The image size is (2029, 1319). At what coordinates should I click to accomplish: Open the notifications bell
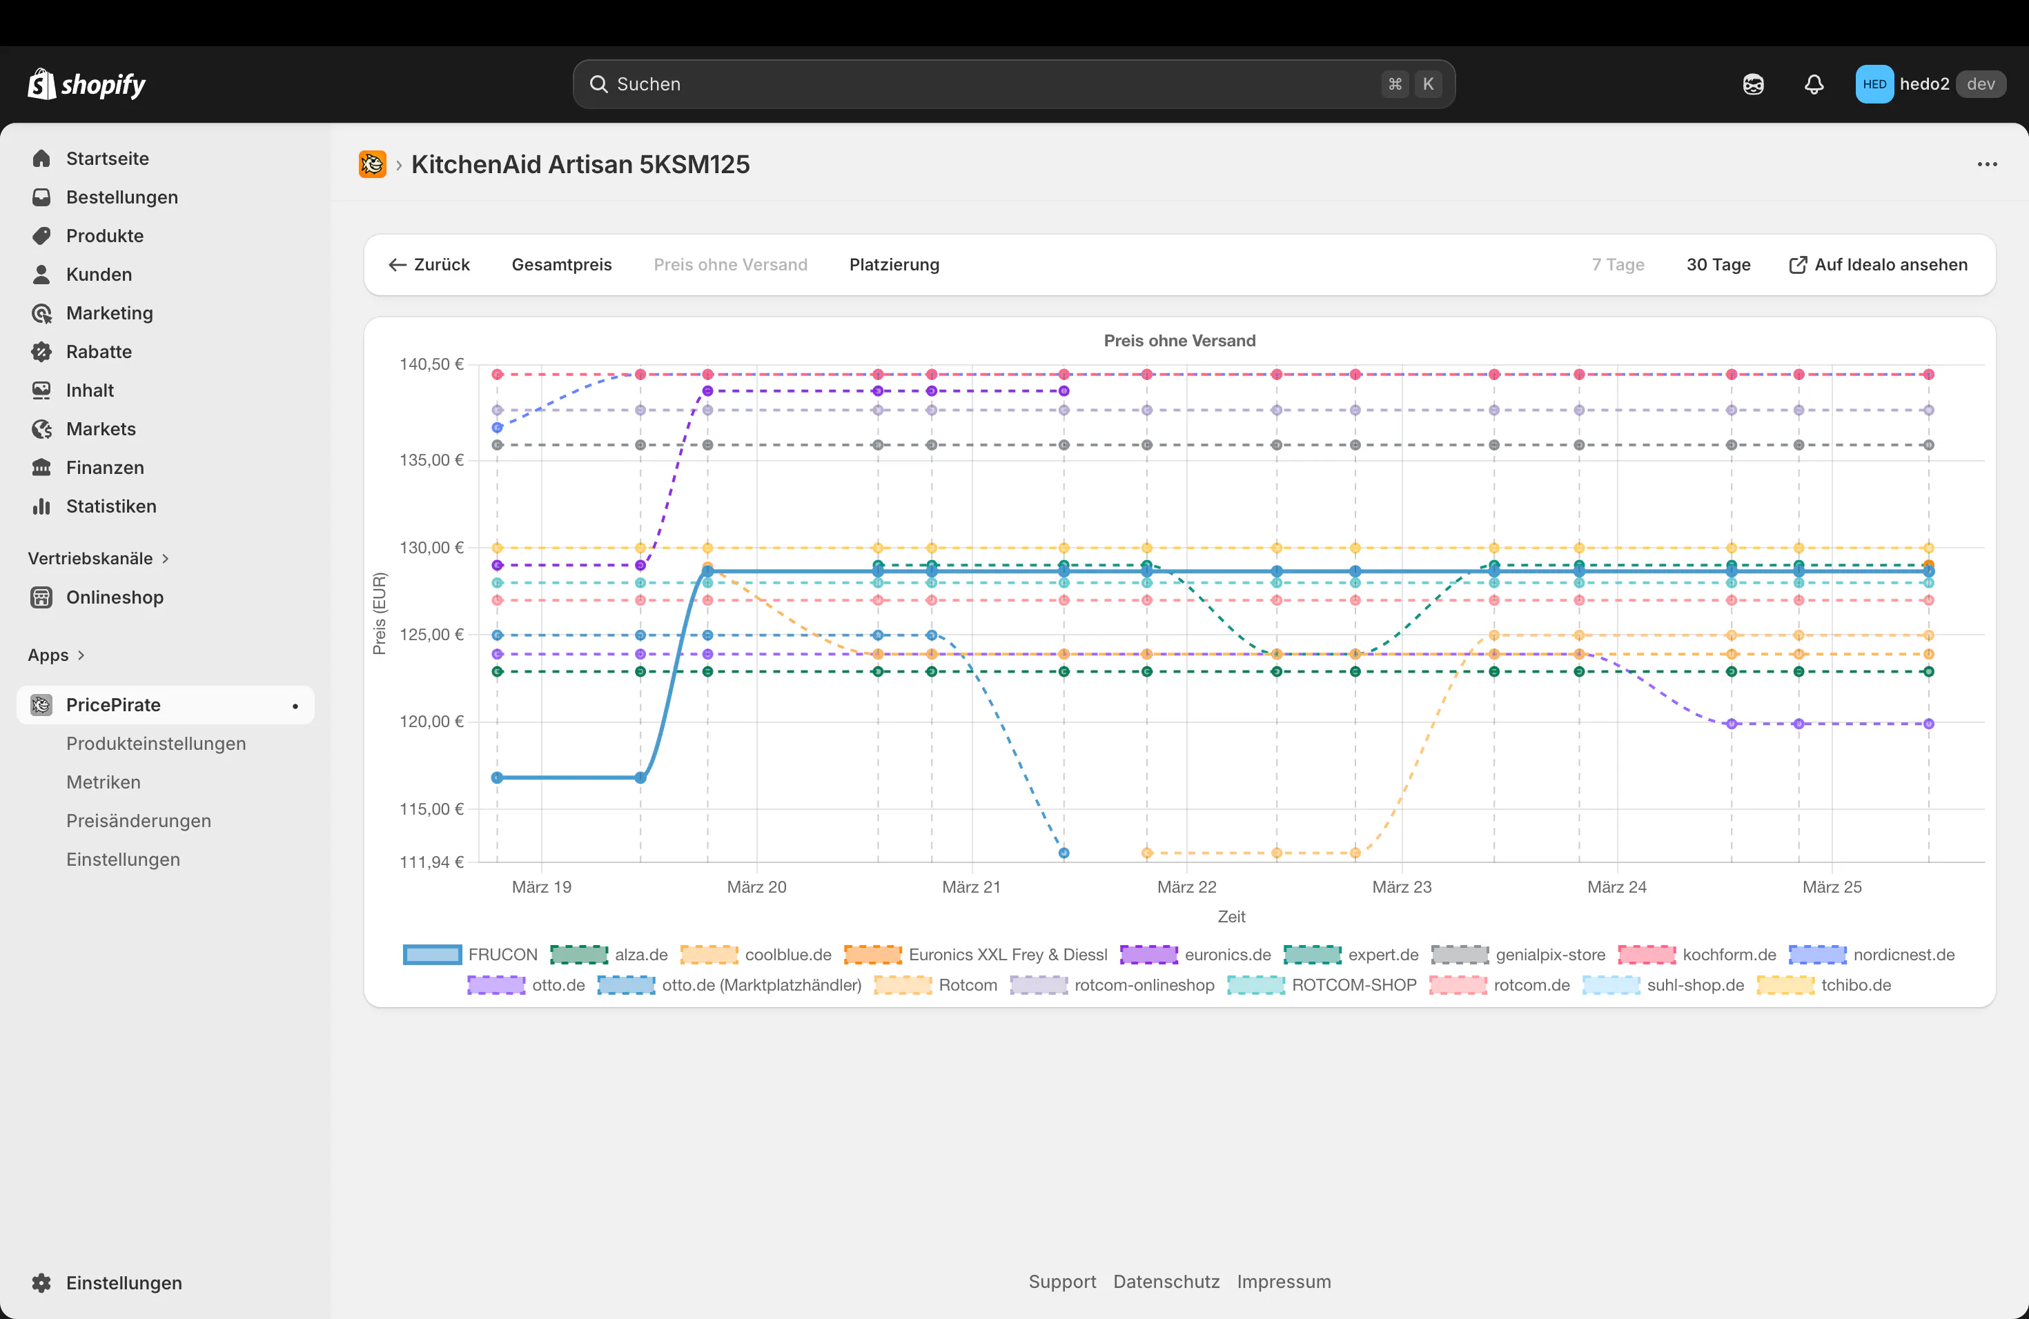tap(1813, 84)
